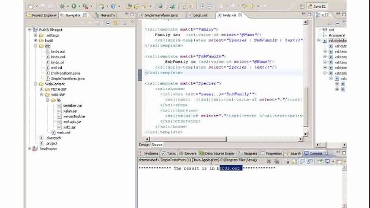
Task: Click the Collapse All icon in Navigator toolbar
Action: (108, 23)
